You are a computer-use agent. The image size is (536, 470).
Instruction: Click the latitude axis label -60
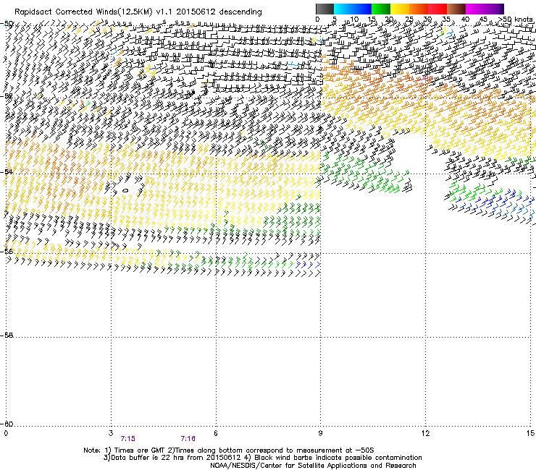[7, 424]
